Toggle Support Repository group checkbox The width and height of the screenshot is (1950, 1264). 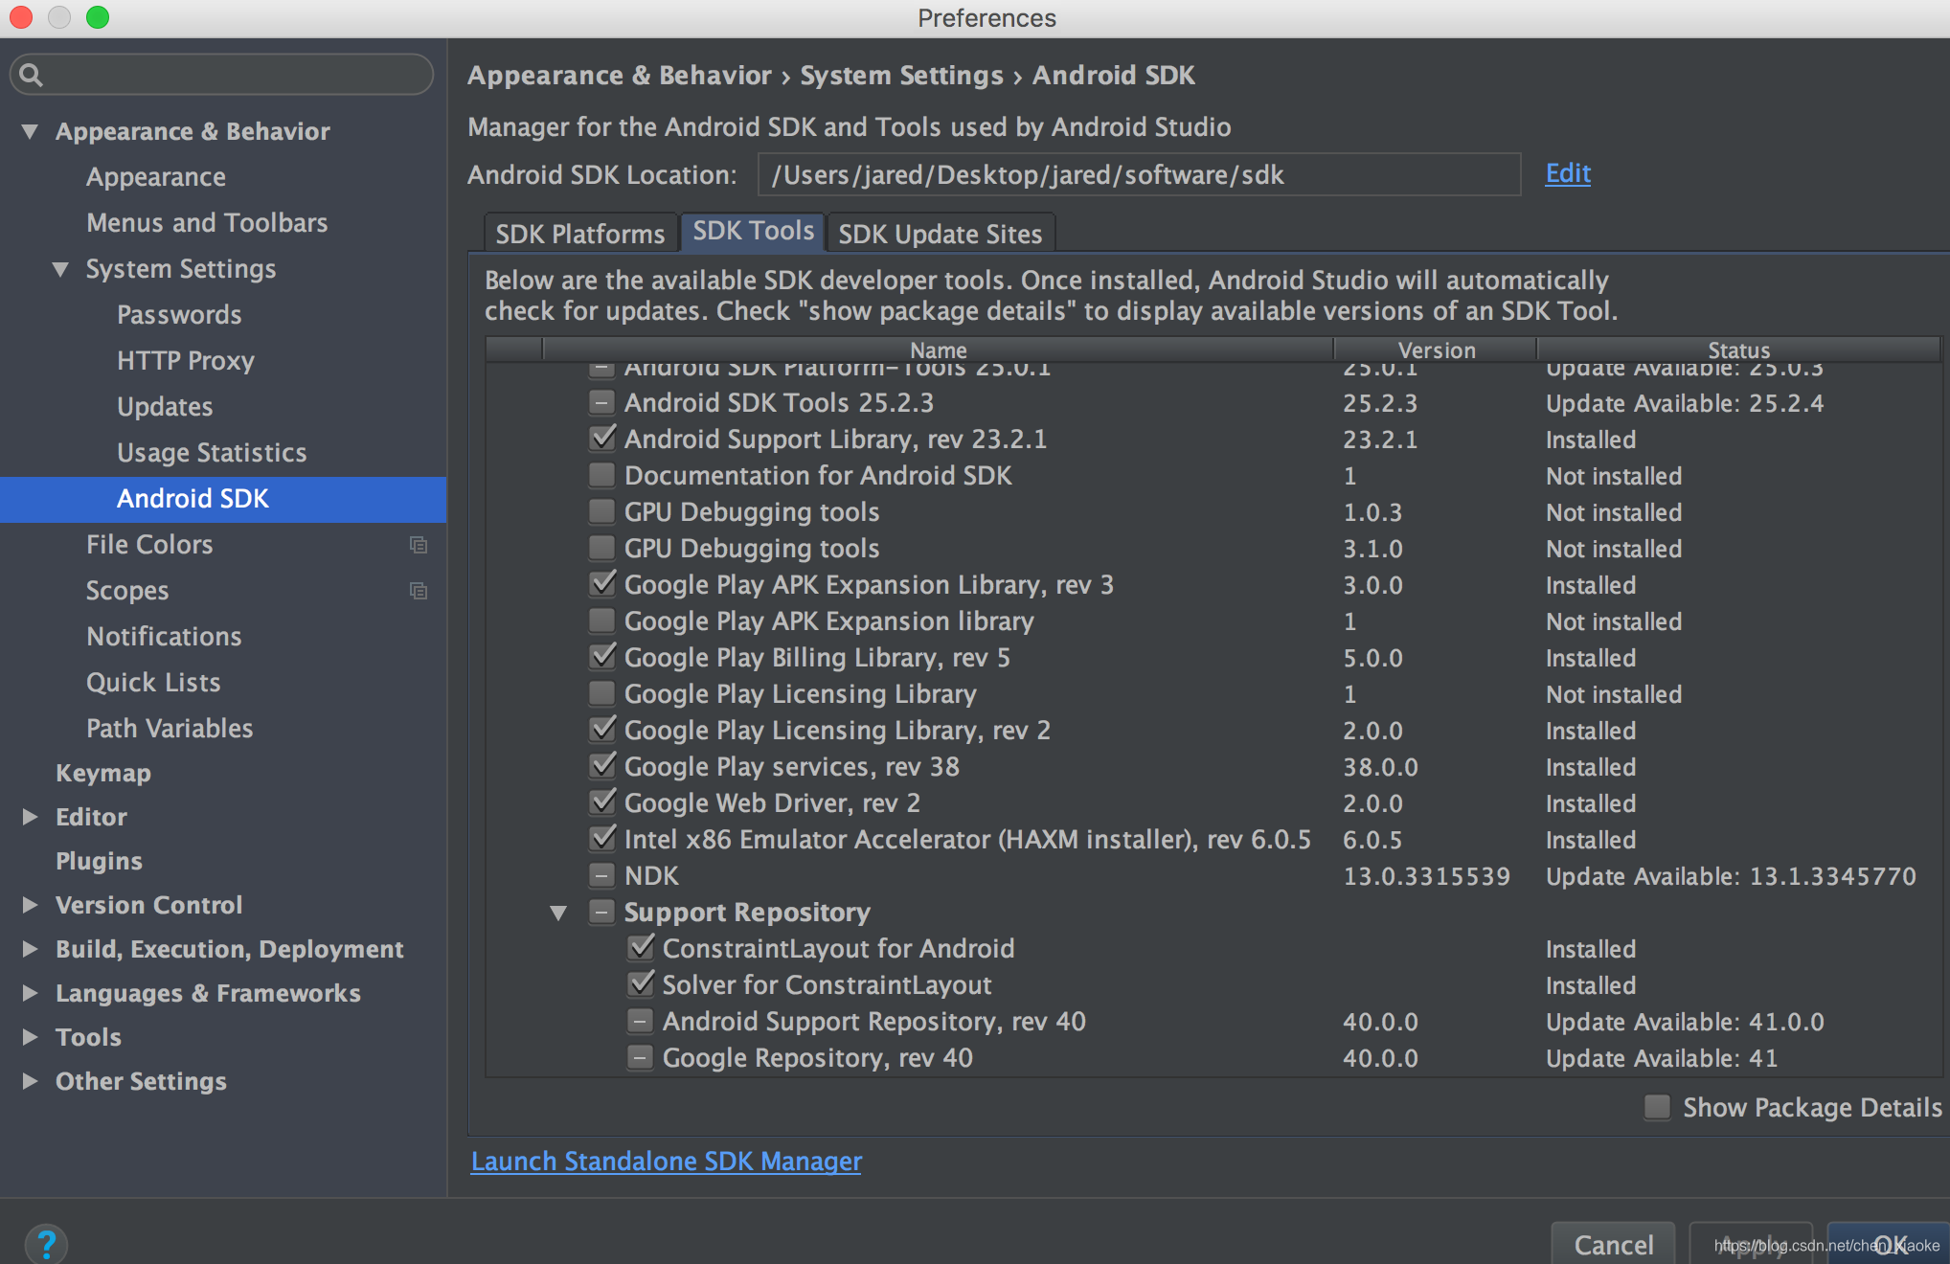(x=601, y=912)
